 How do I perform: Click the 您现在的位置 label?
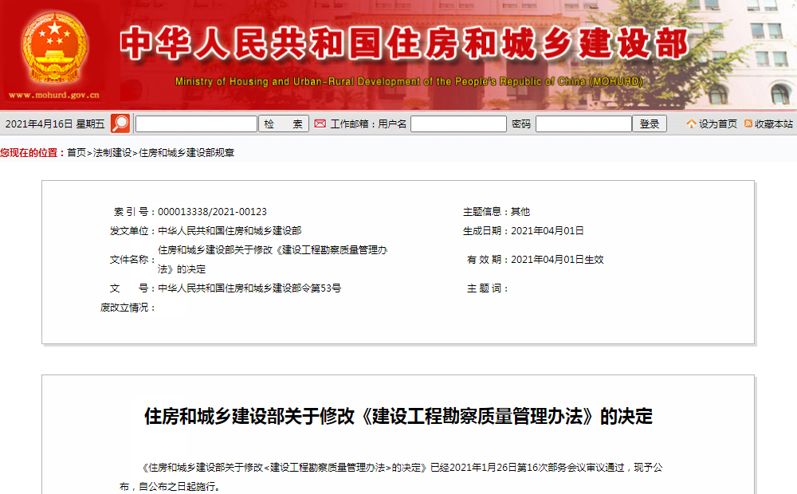(x=32, y=152)
